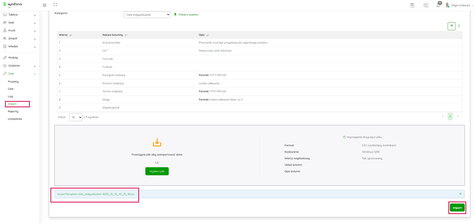The width and height of the screenshot is (475, 223).
Task: Go to the next results page arrow
Action: point(458,116)
